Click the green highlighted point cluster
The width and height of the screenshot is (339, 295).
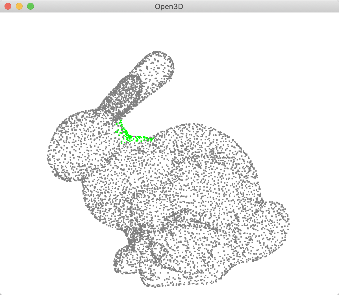pyautogui.click(x=133, y=136)
